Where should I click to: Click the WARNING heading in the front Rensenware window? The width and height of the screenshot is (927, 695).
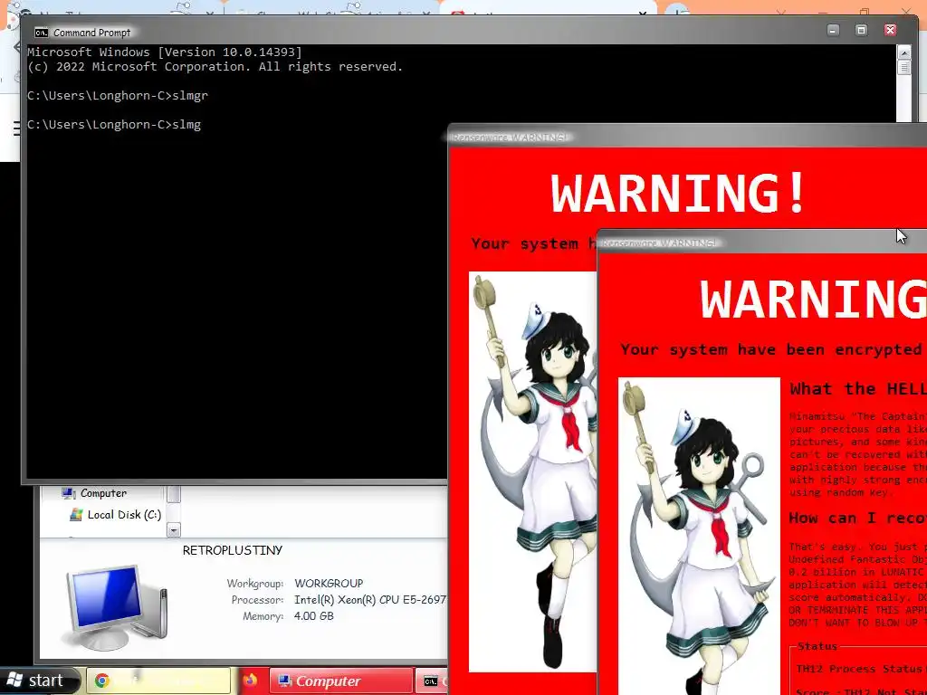pyautogui.click(x=813, y=299)
